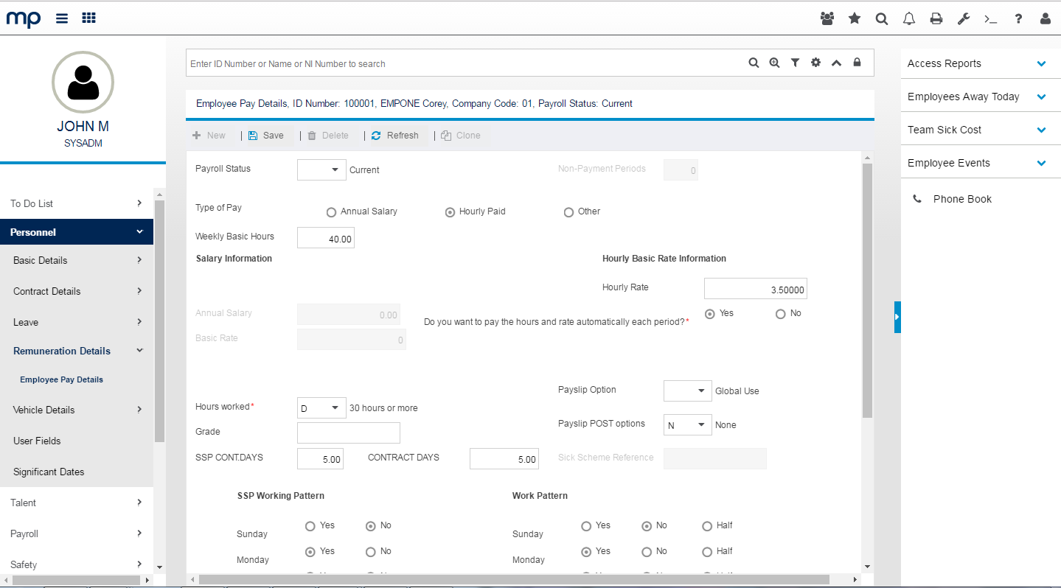Open favorites star icon
The height and width of the screenshot is (588, 1061).
(855, 18)
